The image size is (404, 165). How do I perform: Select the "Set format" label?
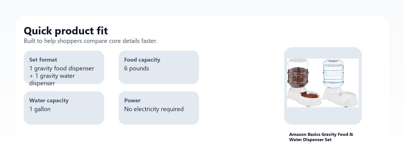(x=43, y=60)
